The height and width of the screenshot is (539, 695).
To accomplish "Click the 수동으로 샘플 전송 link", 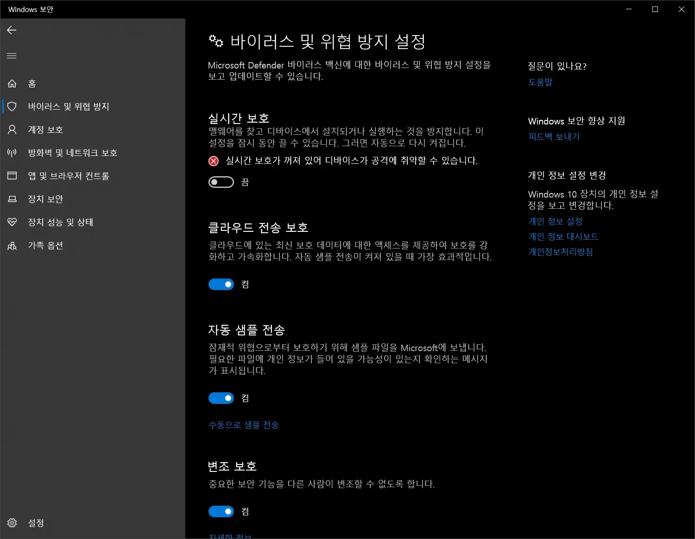I will tap(244, 425).
